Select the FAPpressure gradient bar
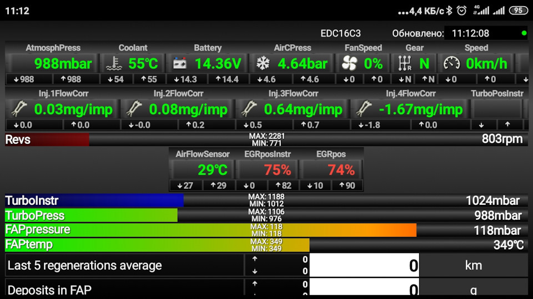Screen dimensions: 533x299 pyautogui.click(x=266, y=230)
